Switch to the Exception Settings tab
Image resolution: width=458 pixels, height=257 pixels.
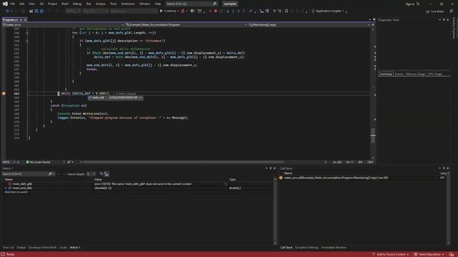306,248
